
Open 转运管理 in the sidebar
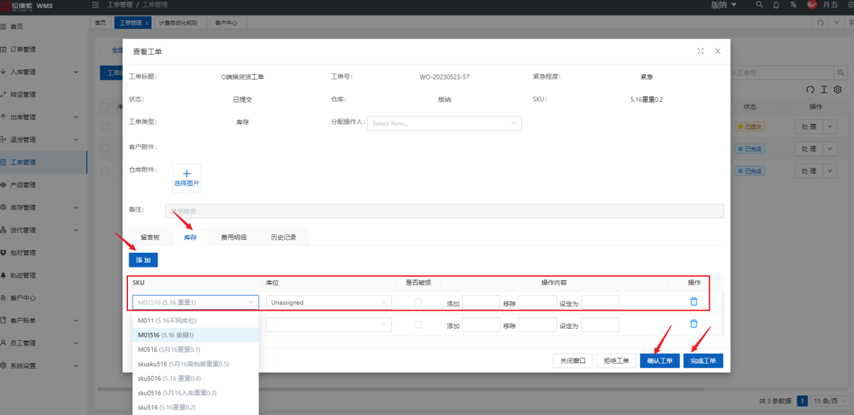click(x=23, y=94)
